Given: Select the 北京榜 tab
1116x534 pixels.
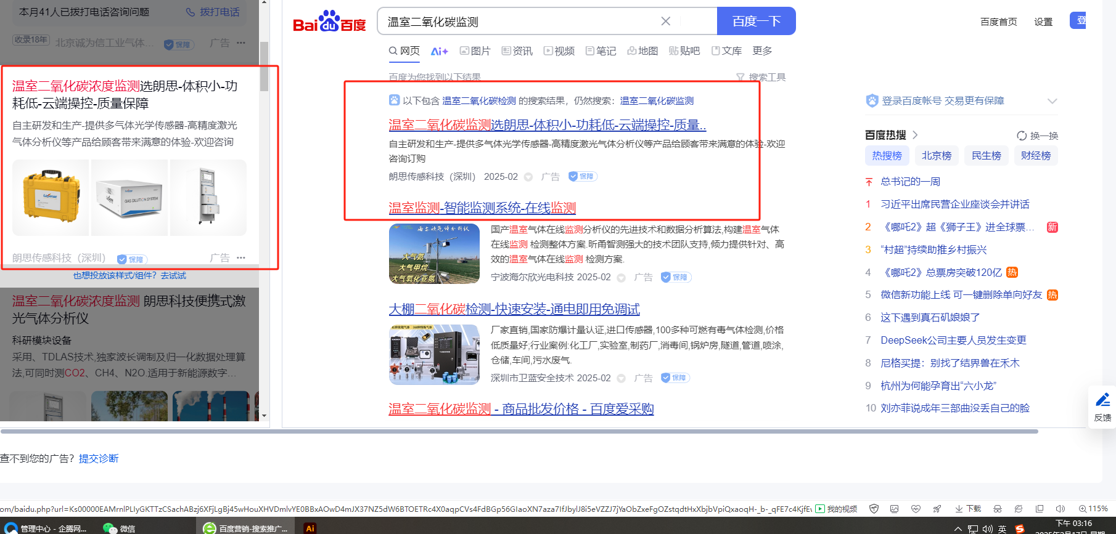Looking at the screenshot, I should (937, 156).
